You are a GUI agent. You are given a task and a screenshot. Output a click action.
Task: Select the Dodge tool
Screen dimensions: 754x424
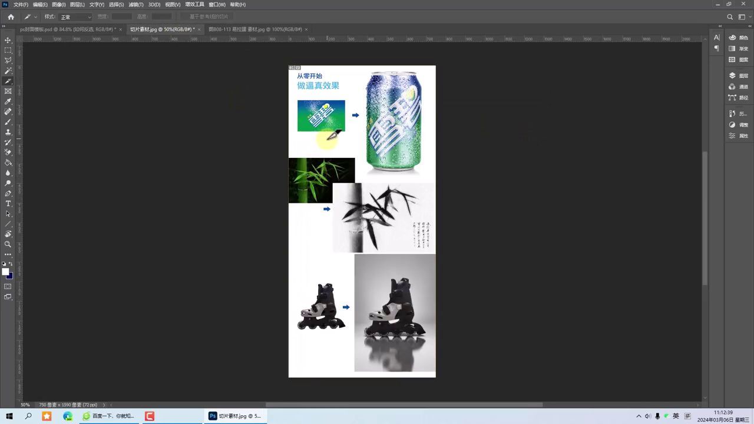click(x=8, y=183)
